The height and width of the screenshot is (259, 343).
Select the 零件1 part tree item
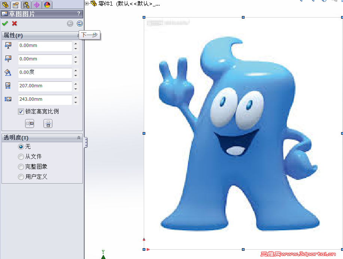coord(125,3)
